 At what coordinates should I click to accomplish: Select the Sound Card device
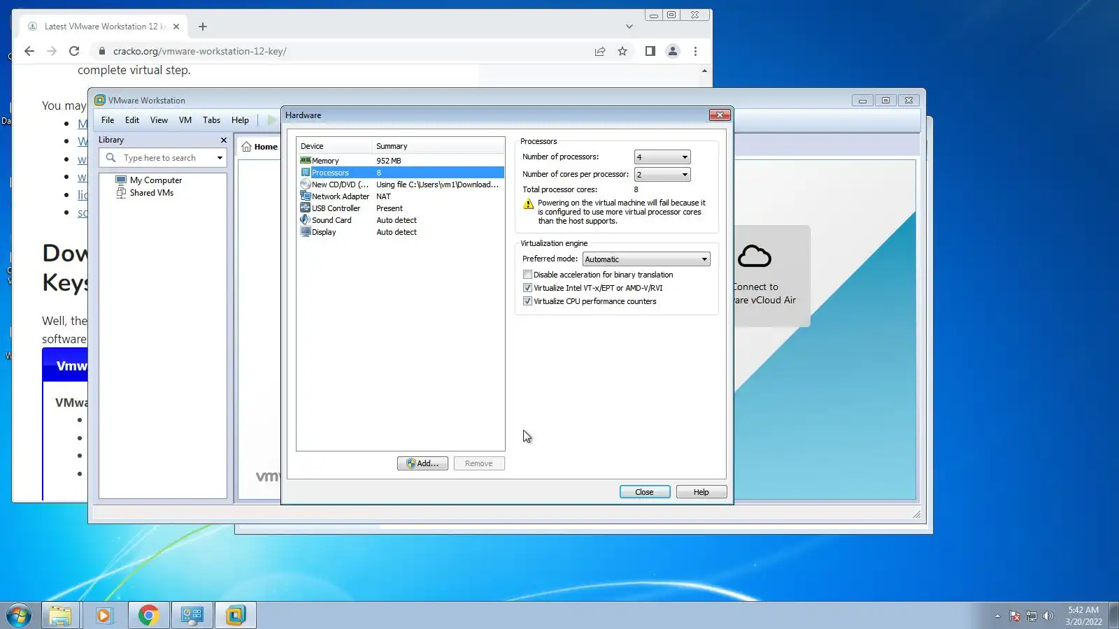click(401, 220)
